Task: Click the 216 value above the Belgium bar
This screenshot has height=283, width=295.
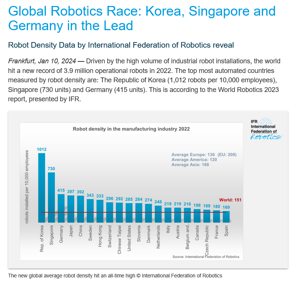Action: click(x=187, y=204)
